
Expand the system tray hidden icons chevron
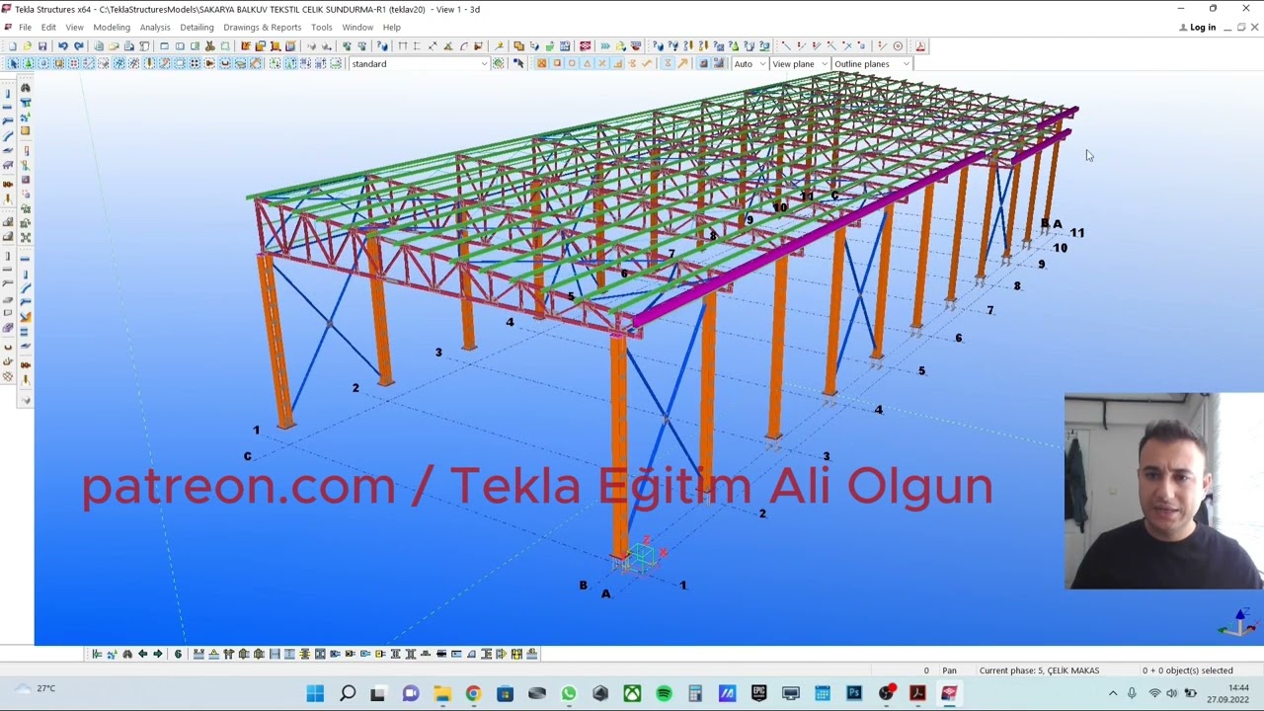pos(1113,693)
